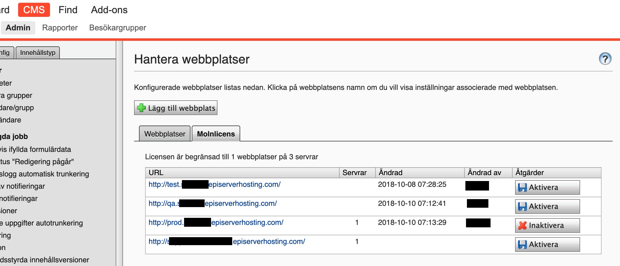
Task: Open Besökargrupper section
Action: (x=117, y=28)
